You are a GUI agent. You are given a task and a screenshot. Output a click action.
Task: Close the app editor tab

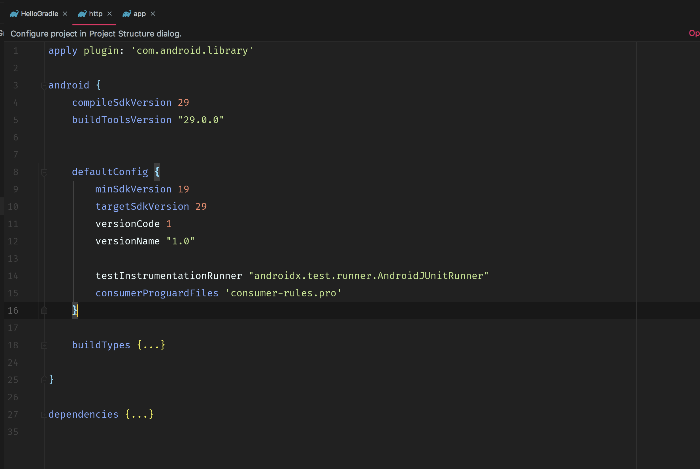coord(153,14)
